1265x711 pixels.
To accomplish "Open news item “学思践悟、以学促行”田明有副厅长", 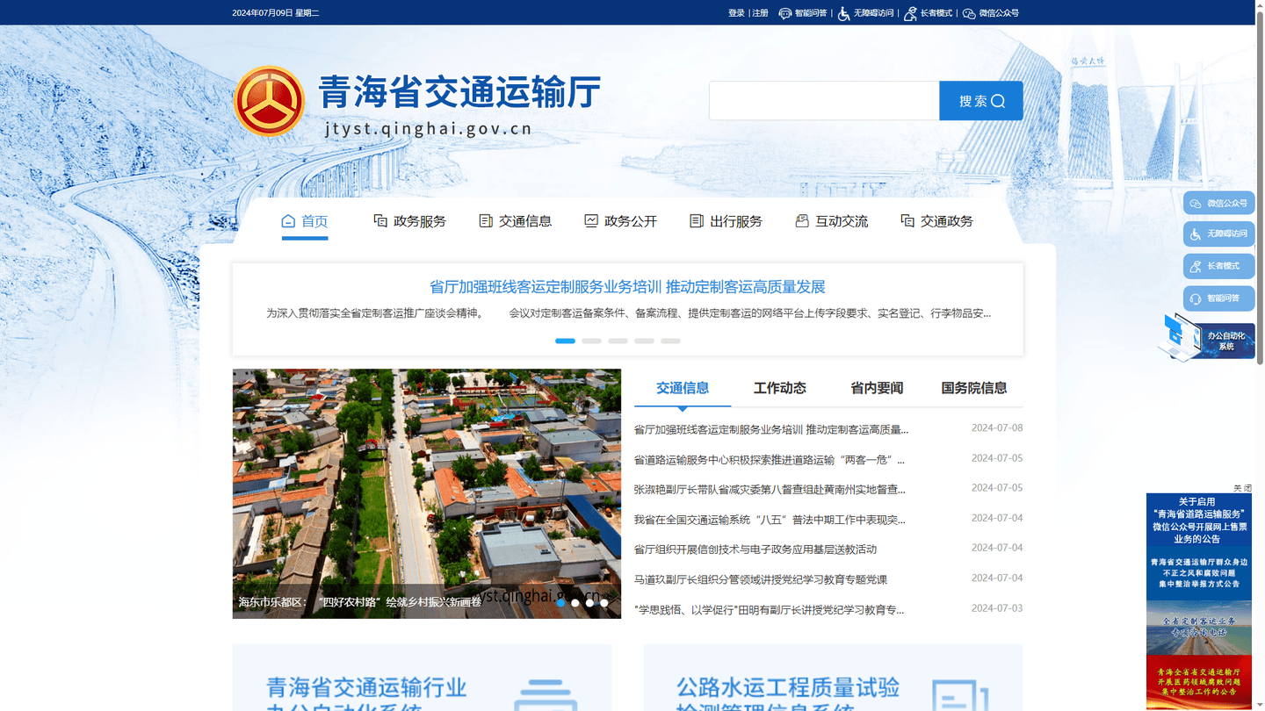I will [x=770, y=610].
